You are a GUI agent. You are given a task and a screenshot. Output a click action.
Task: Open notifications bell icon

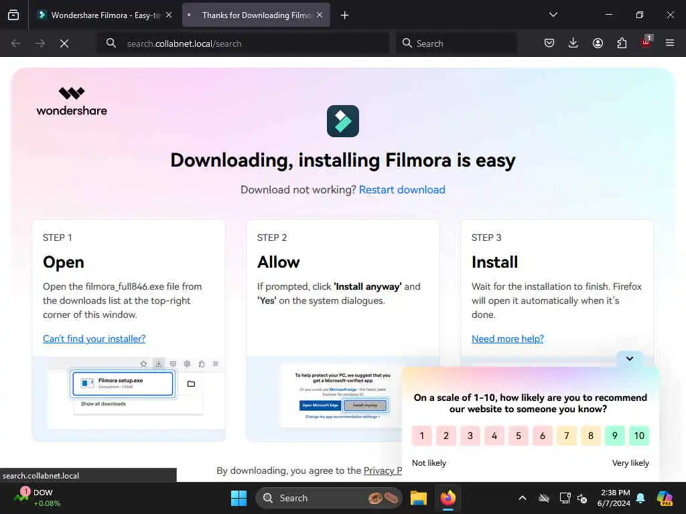coord(640,498)
